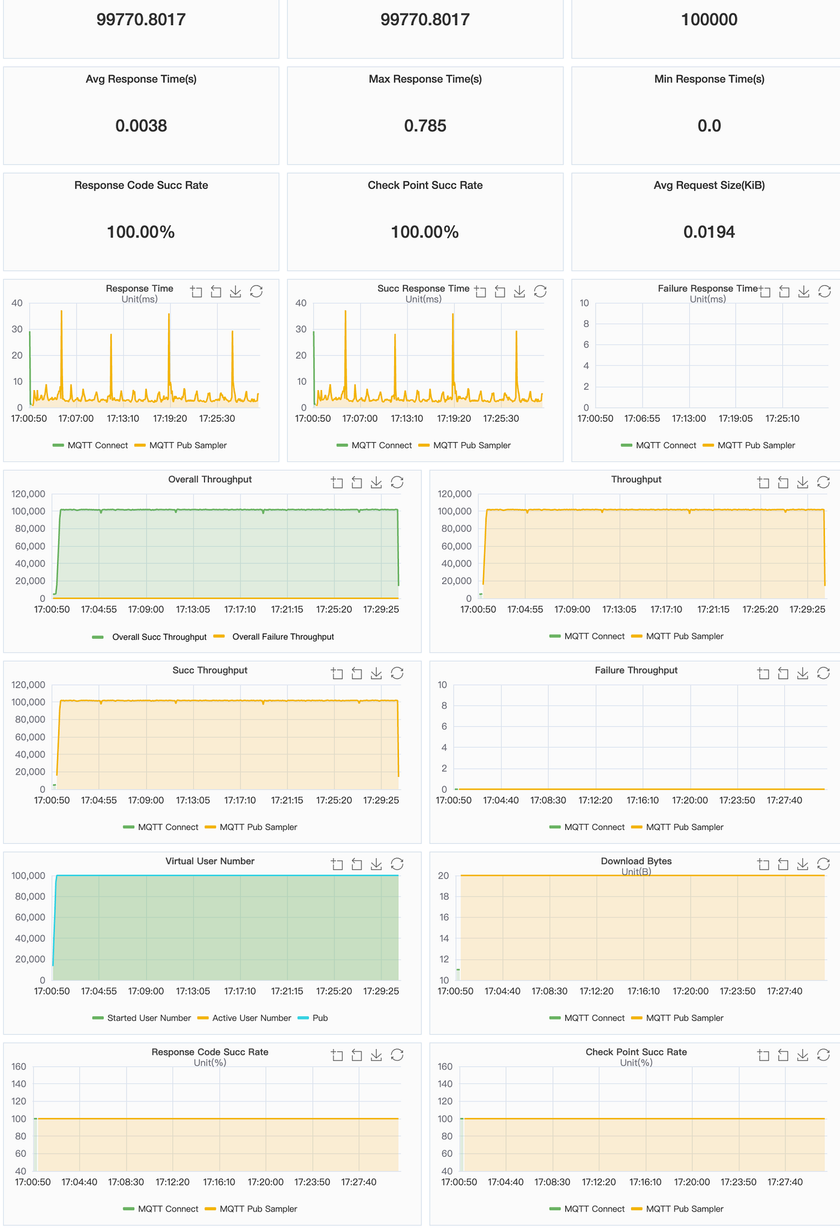Screen dimensions: 840x1229
Task: Activate area zoom on Download Bytes chart
Action: point(763,864)
